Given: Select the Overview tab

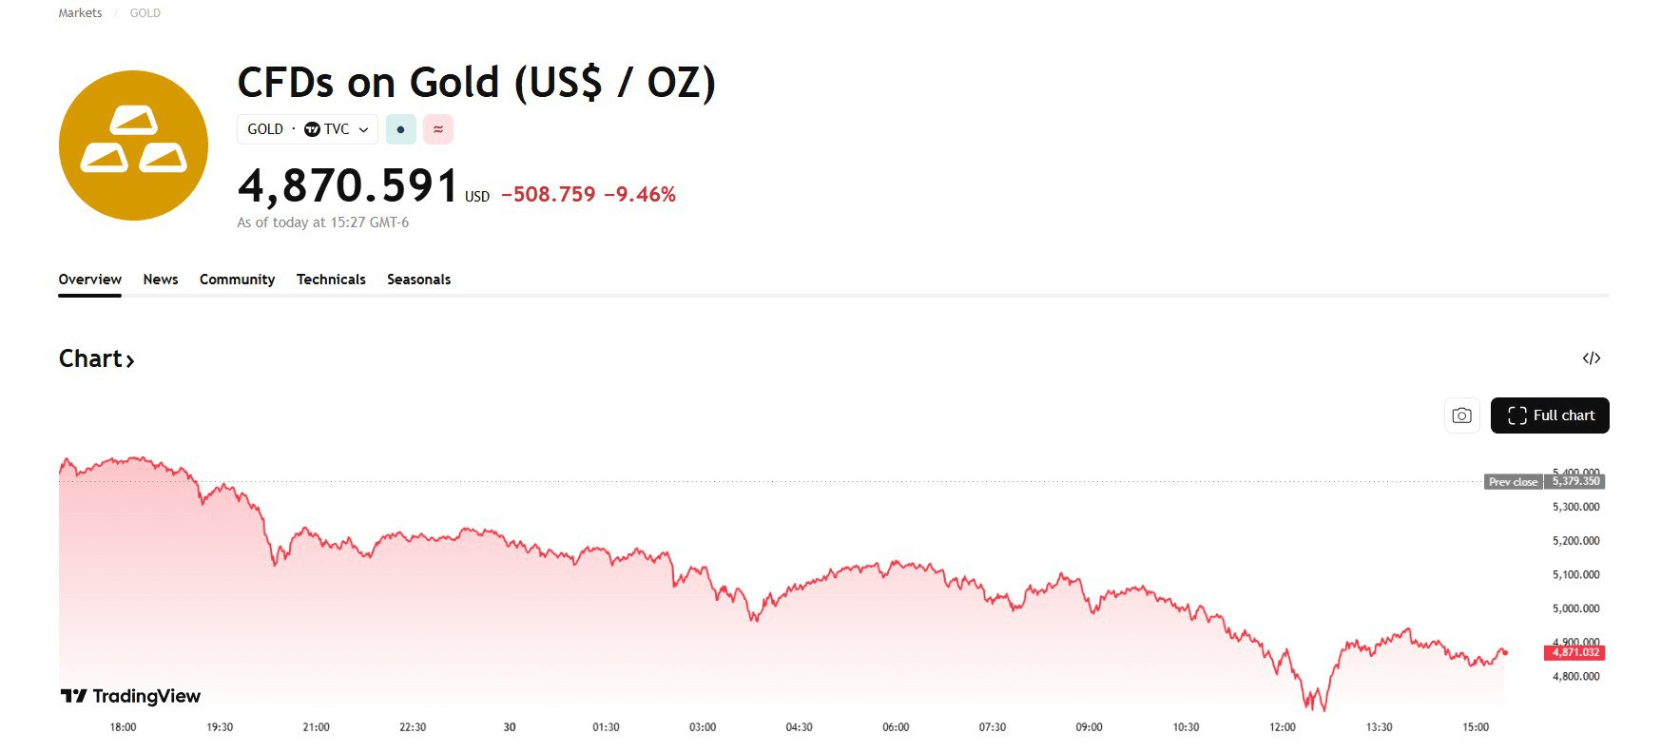Looking at the screenshot, I should click(x=89, y=280).
